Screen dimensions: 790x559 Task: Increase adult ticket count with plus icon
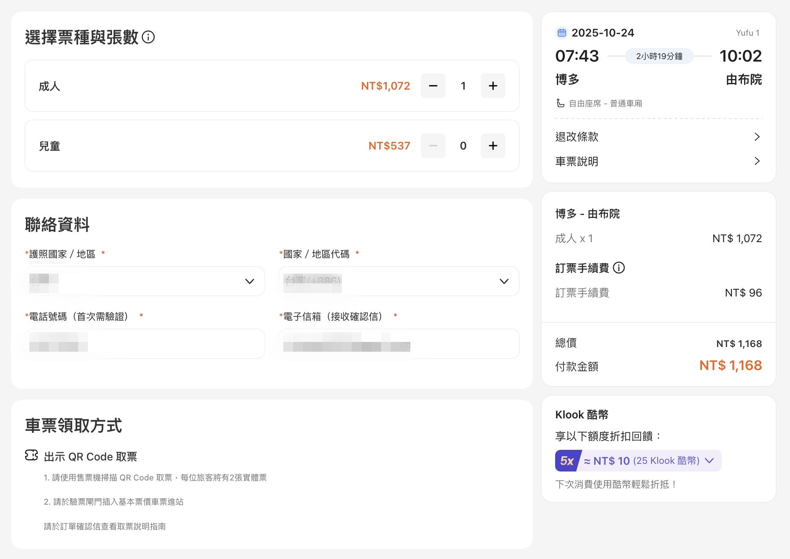493,86
